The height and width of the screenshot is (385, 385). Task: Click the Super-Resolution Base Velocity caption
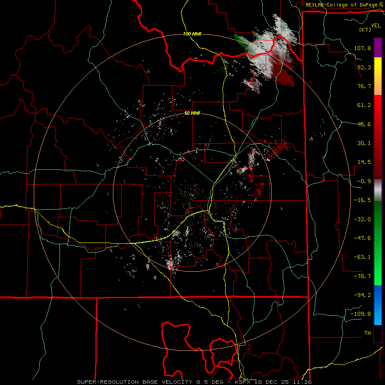[195, 382]
